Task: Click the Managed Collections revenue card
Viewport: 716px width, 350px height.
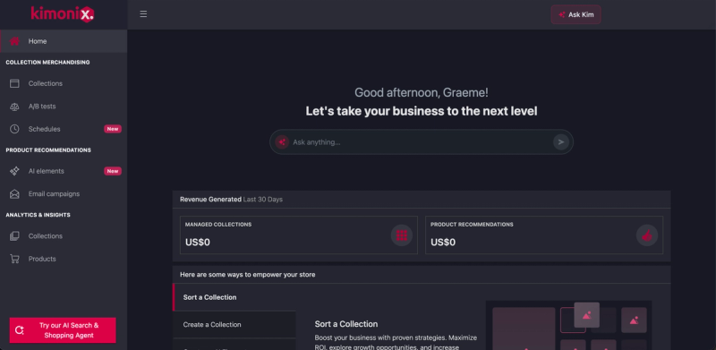Action: coord(299,235)
